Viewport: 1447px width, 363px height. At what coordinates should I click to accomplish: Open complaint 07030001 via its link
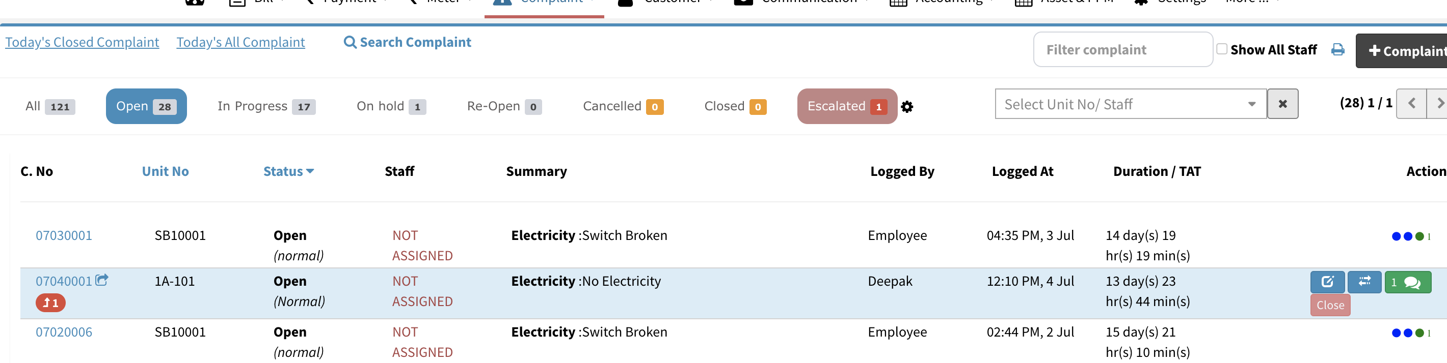coord(64,235)
